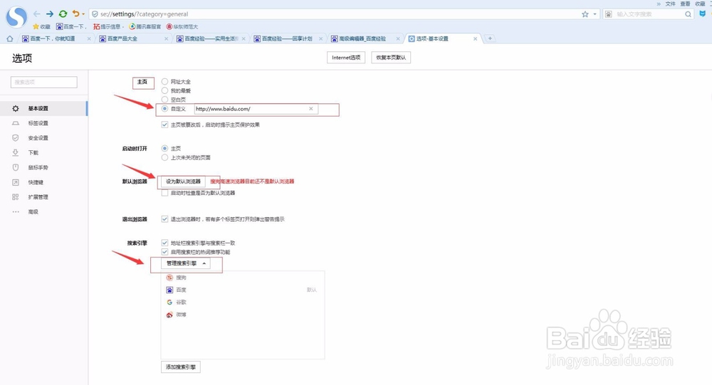Click the Internet选项 button
Screen dimensions: 712x385
click(x=346, y=58)
